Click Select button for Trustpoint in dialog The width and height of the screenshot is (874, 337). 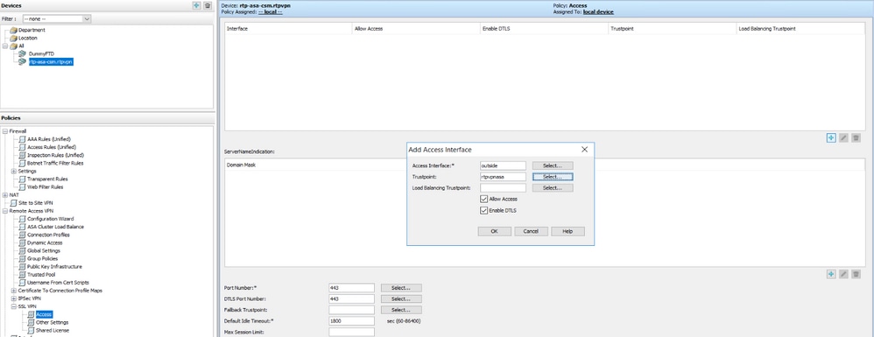pyautogui.click(x=553, y=177)
